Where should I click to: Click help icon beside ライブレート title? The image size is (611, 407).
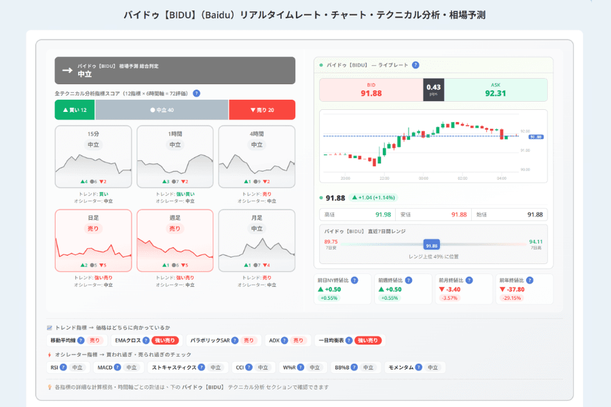click(x=415, y=65)
